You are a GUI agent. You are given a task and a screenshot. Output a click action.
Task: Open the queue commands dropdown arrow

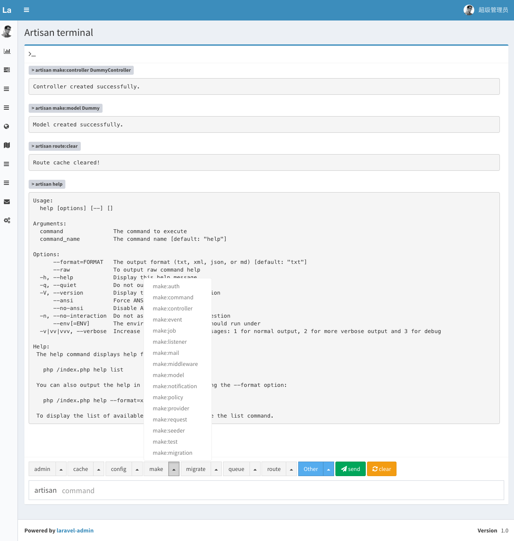click(255, 469)
